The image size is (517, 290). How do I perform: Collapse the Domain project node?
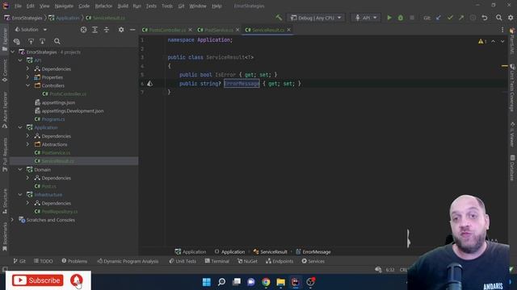[x=20, y=170]
